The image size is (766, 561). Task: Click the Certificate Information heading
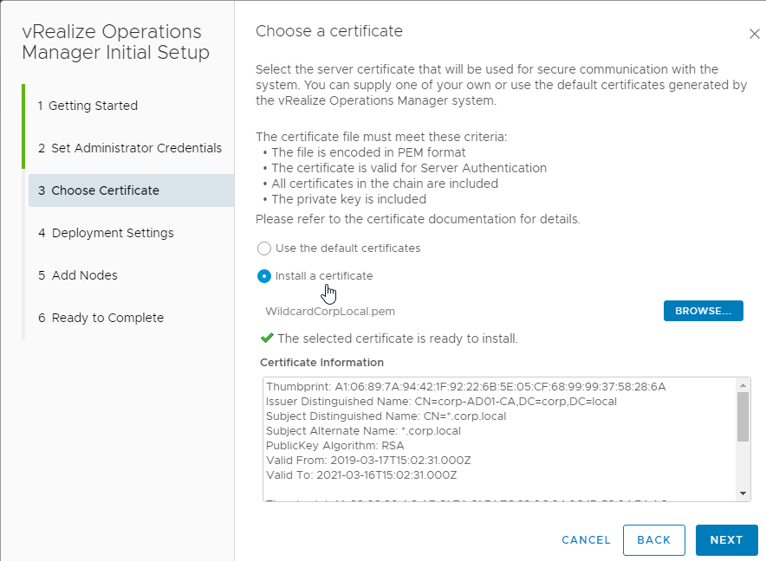pyautogui.click(x=322, y=362)
